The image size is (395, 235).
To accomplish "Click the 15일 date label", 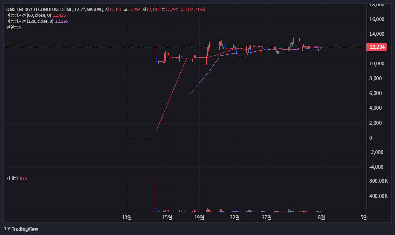I will [x=167, y=217].
